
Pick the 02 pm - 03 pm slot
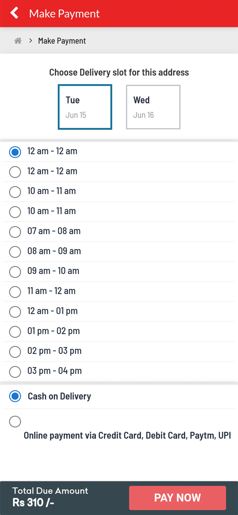coord(15,352)
